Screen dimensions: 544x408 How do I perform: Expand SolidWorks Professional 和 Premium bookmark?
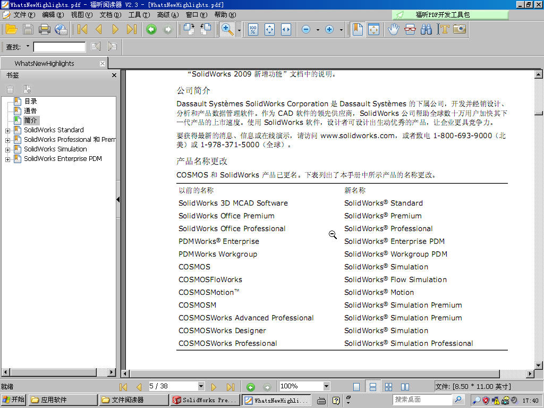point(7,140)
